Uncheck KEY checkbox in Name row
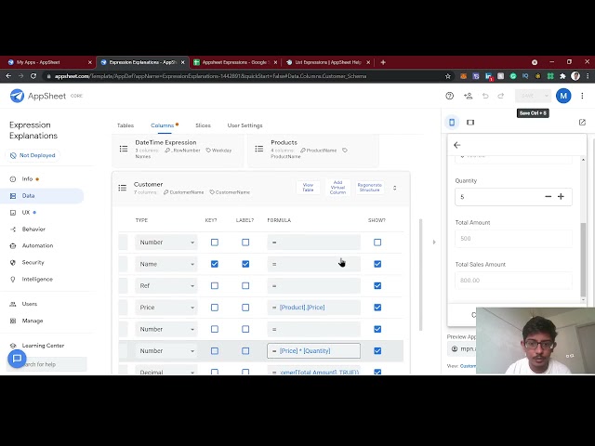The height and width of the screenshot is (446, 595). tap(215, 264)
